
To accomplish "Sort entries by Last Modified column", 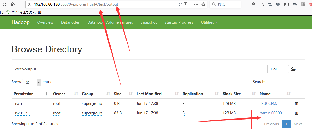I will coord(149,94).
